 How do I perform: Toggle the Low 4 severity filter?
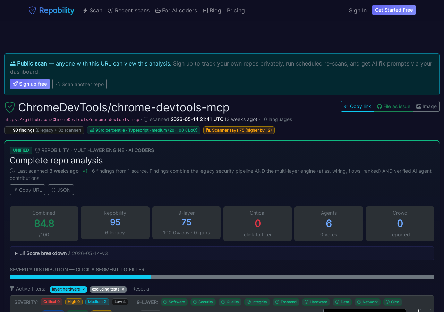[x=120, y=302]
